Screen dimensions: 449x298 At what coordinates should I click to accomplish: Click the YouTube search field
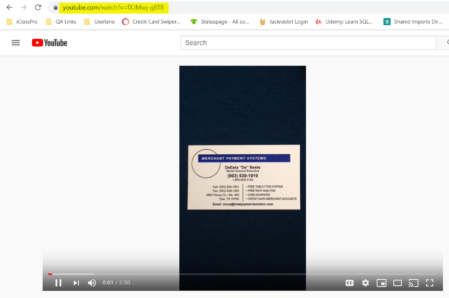(x=308, y=43)
